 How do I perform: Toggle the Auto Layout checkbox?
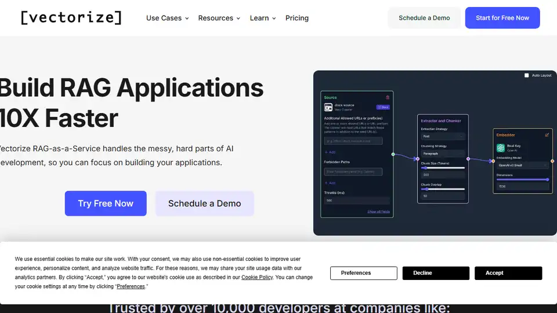(526, 75)
